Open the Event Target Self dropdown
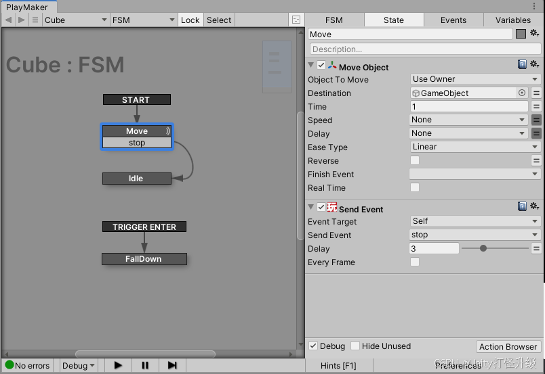Image resolution: width=545 pixels, height=374 pixels. point(475,221)
